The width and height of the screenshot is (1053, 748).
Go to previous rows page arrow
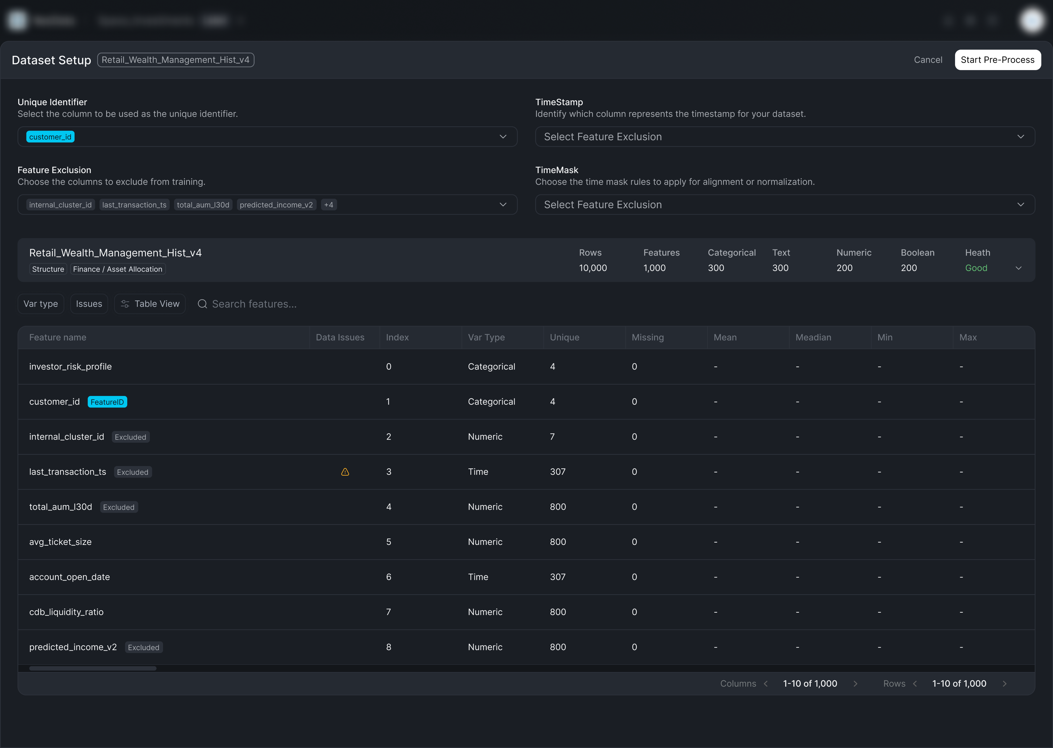click(915, 684)
